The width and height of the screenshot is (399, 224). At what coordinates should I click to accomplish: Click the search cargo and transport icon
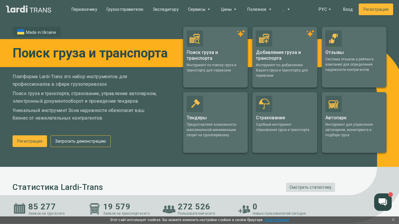[195, 38]
